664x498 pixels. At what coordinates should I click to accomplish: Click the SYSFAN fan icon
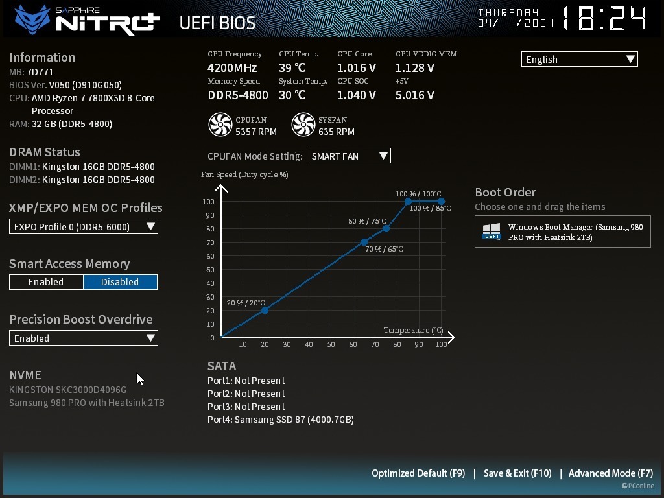pyautogui.click(x=303, y=124)
